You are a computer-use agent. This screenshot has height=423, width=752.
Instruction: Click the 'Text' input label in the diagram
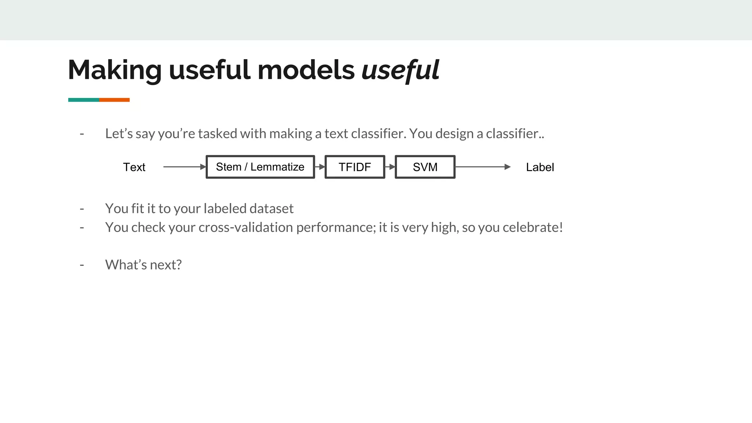coord(134,167)
